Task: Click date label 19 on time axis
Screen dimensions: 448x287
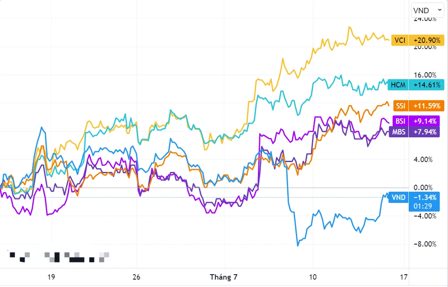Action: (51, 277)
